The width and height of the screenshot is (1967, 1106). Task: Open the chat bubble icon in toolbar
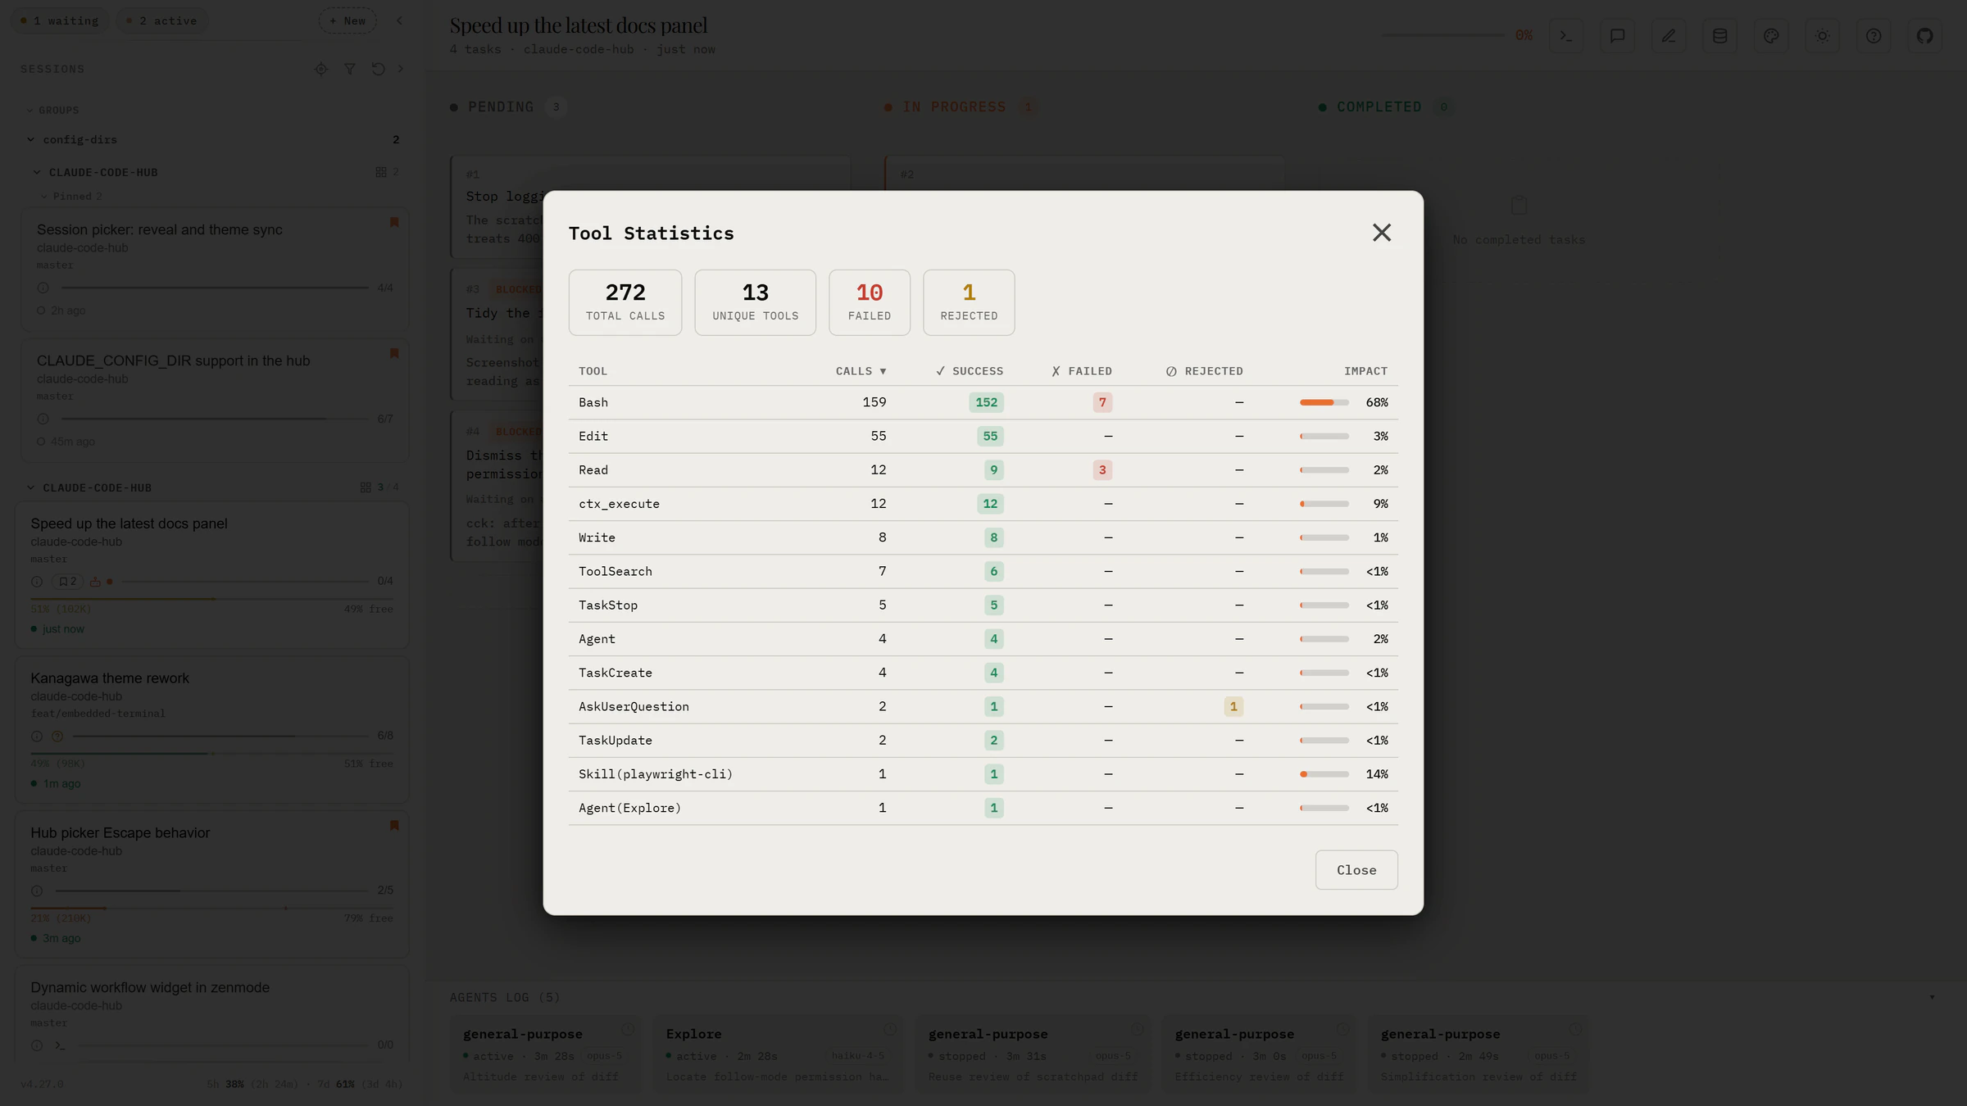[x=1617, y=36]
